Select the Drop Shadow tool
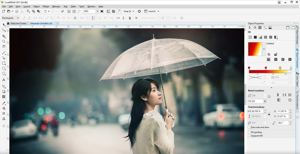This screenshot has width=300, height=154. tap(4, 91)
